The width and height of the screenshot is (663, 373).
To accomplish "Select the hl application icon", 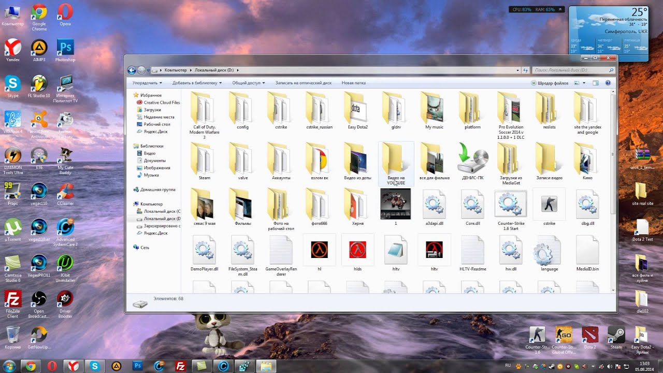I will point(319,253).
